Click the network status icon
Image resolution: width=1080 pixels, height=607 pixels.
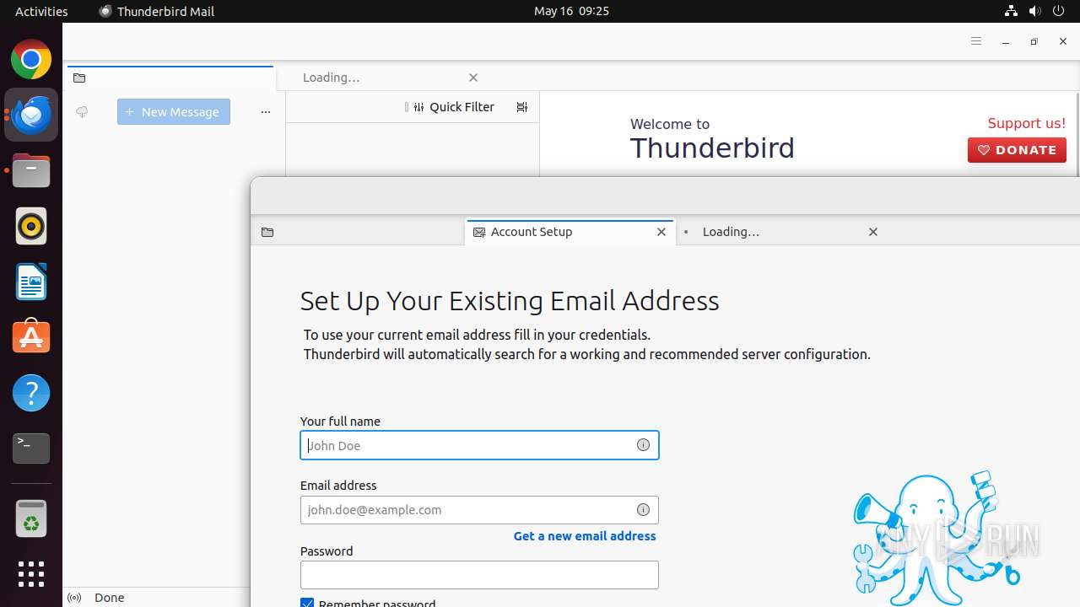[x=1011, y=11]
